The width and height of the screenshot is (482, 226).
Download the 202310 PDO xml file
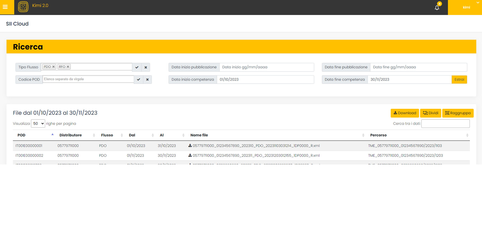(190, 146)
